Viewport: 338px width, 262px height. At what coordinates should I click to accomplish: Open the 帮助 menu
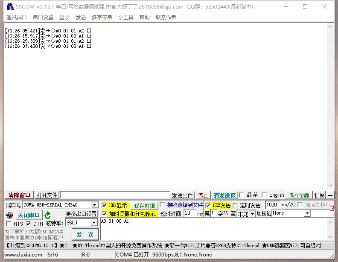point(145,17)
